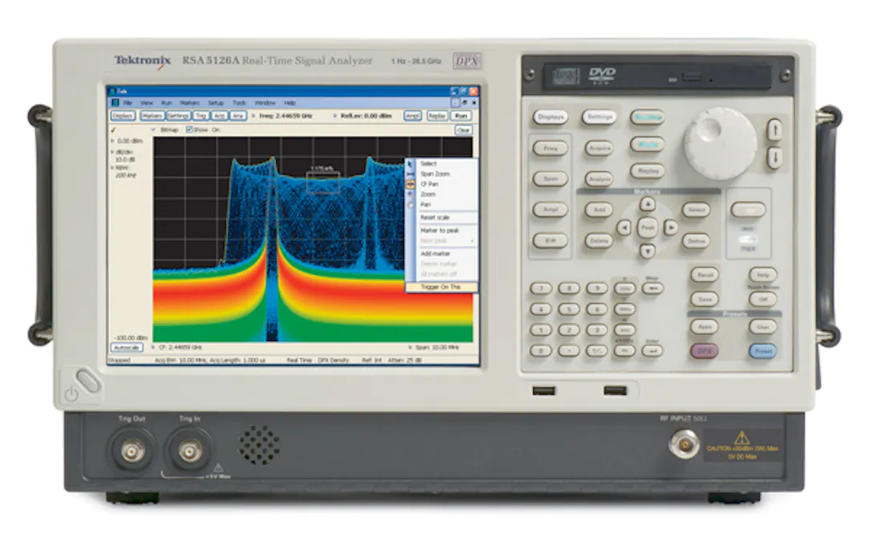Click the Markers down arrow key

pos(647,251)
